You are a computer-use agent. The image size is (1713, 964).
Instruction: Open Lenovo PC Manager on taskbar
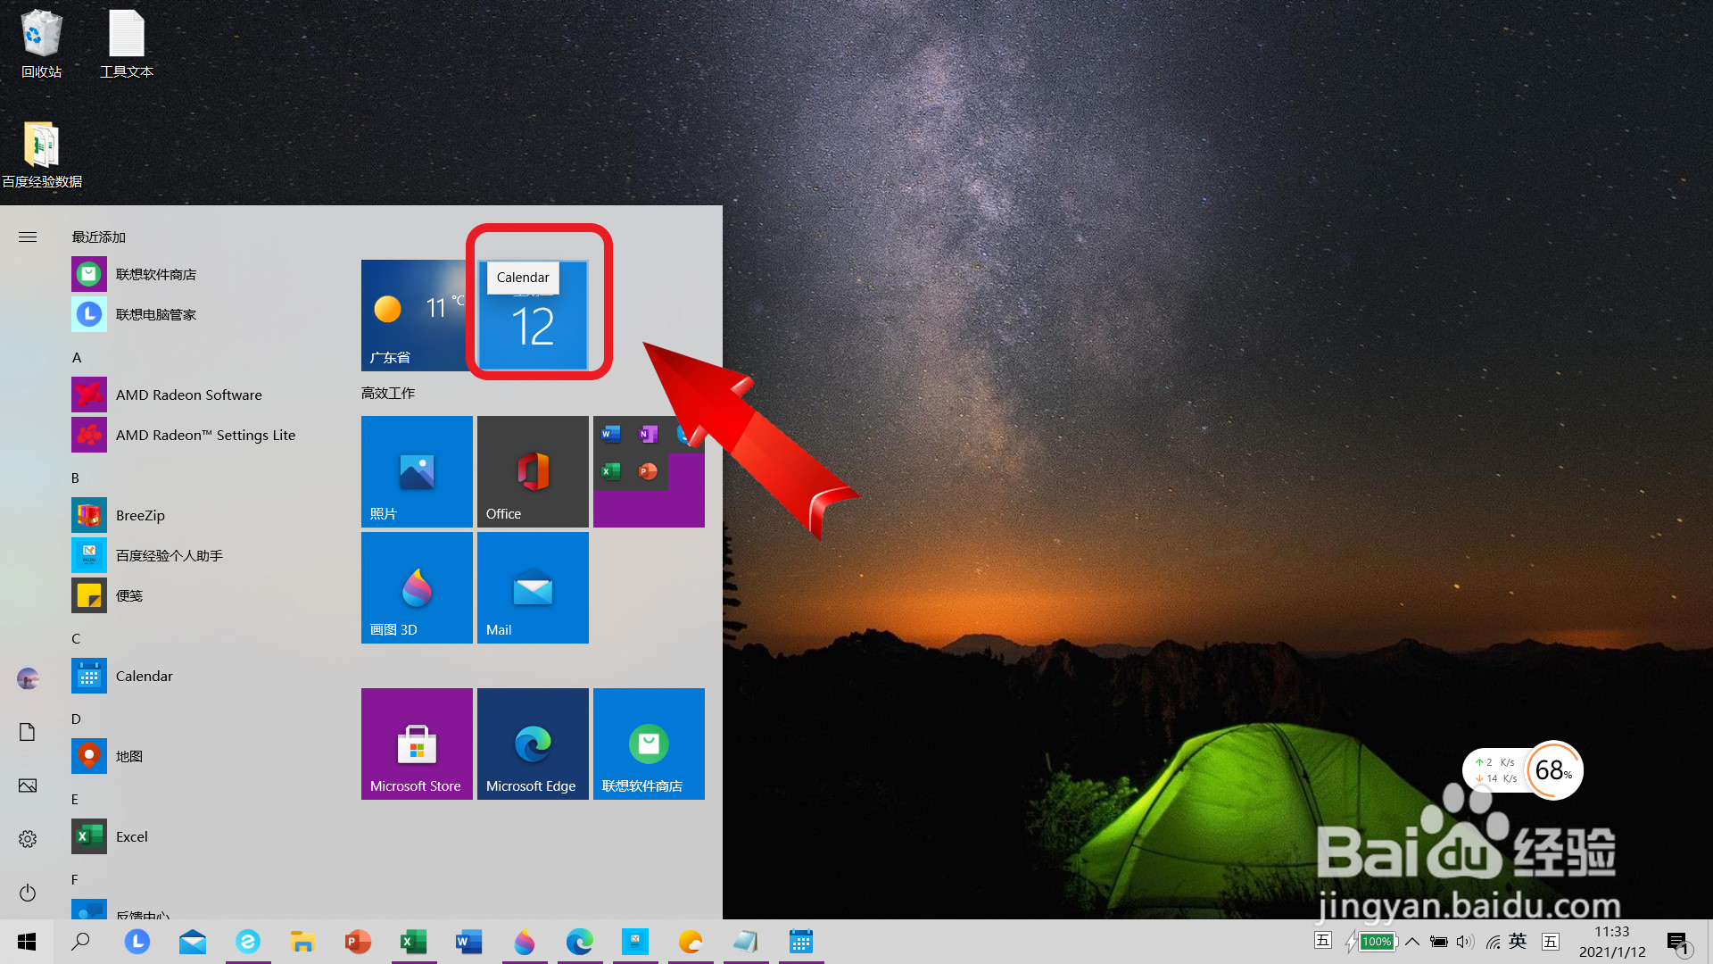coord(137,942)
